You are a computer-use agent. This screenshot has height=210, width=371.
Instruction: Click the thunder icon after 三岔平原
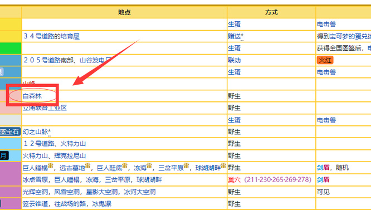coord(187,165)
